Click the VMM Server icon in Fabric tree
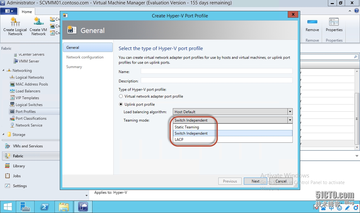Viewport: 360px width, 213px height. (16, 61)
